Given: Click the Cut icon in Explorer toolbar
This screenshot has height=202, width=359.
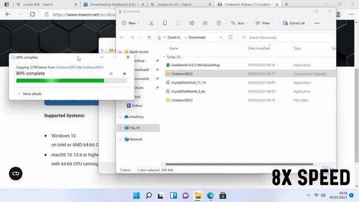Looking at the screenshot, I should tap(151, 23).
